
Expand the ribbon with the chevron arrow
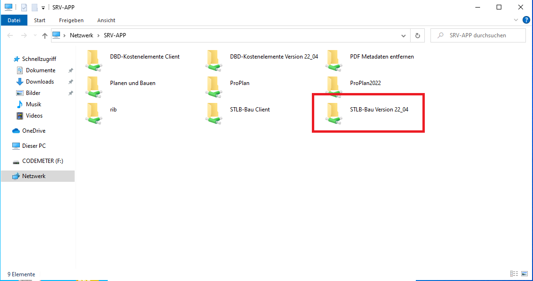(516, 20)
